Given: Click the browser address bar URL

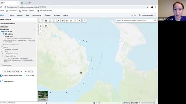Looking at the screenshot, I should [x=33, y=7].
